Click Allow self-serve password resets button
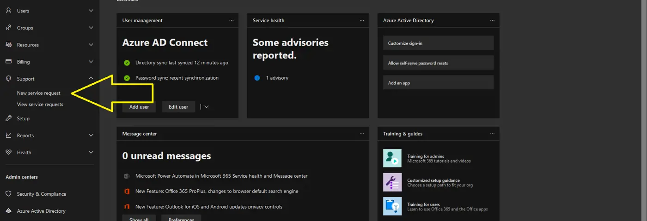Screen dimensions: 647x221 pyautogui.click(x=439, y=63)
